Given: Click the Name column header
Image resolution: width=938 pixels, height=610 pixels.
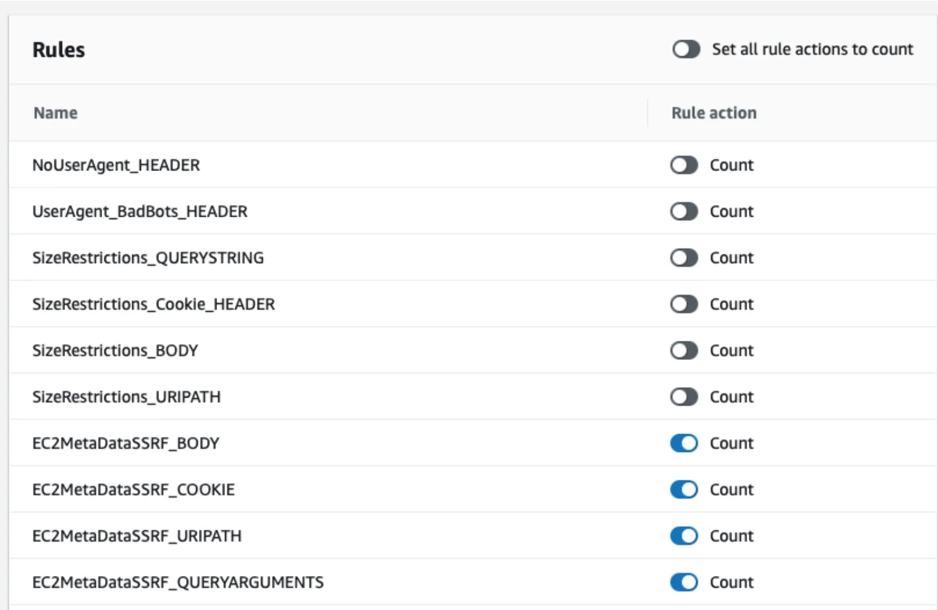Looking at the screenshot, I should (56, 113).
